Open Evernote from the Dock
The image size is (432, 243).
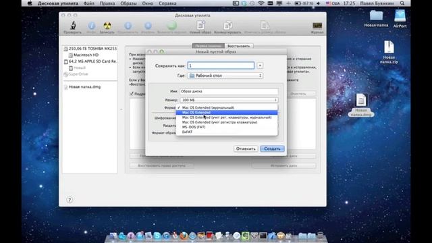point(246,236)
